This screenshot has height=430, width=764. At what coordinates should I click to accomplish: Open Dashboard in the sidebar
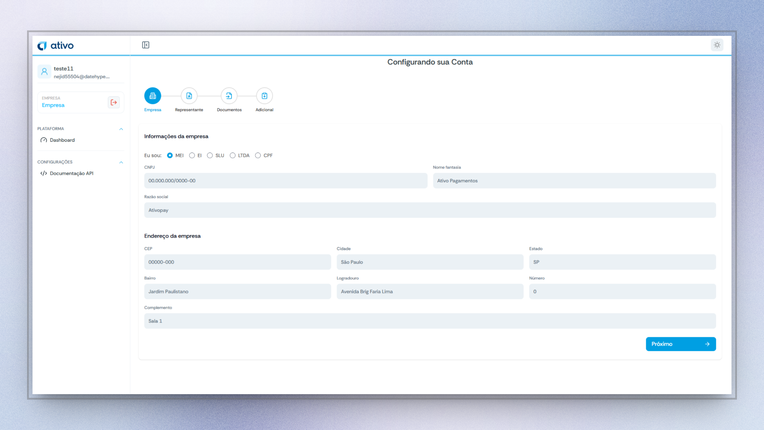coord(62,140)
